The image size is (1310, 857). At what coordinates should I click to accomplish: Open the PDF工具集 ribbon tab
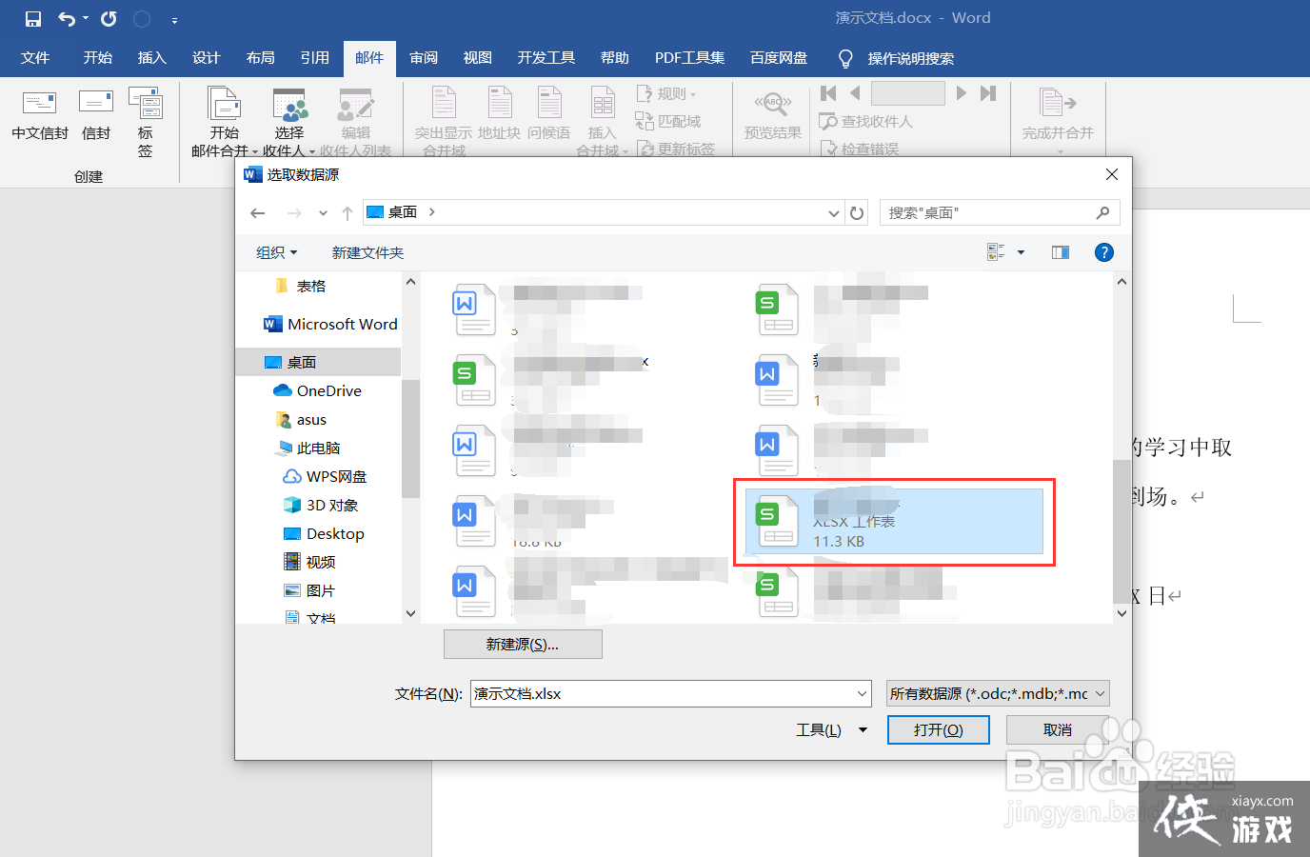(x=689, y=58)
